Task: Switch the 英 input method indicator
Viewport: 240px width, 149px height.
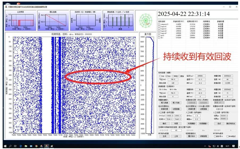Action: pos(218,146)
